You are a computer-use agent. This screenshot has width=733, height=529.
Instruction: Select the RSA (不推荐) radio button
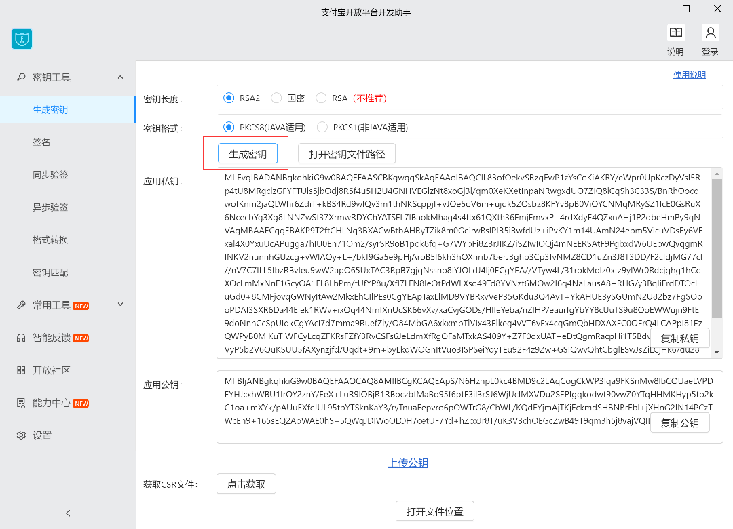tap(321, 98)
